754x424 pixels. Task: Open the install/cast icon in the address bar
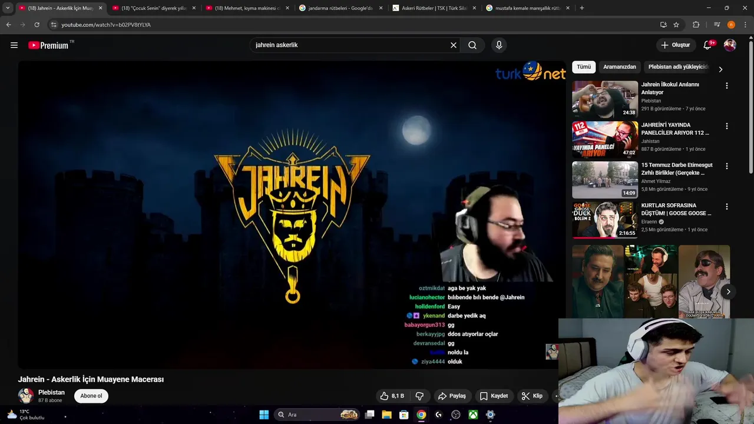(x=663, y=25)
